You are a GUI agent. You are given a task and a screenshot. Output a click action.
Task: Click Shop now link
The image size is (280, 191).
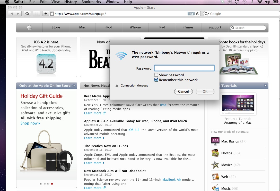30,123
